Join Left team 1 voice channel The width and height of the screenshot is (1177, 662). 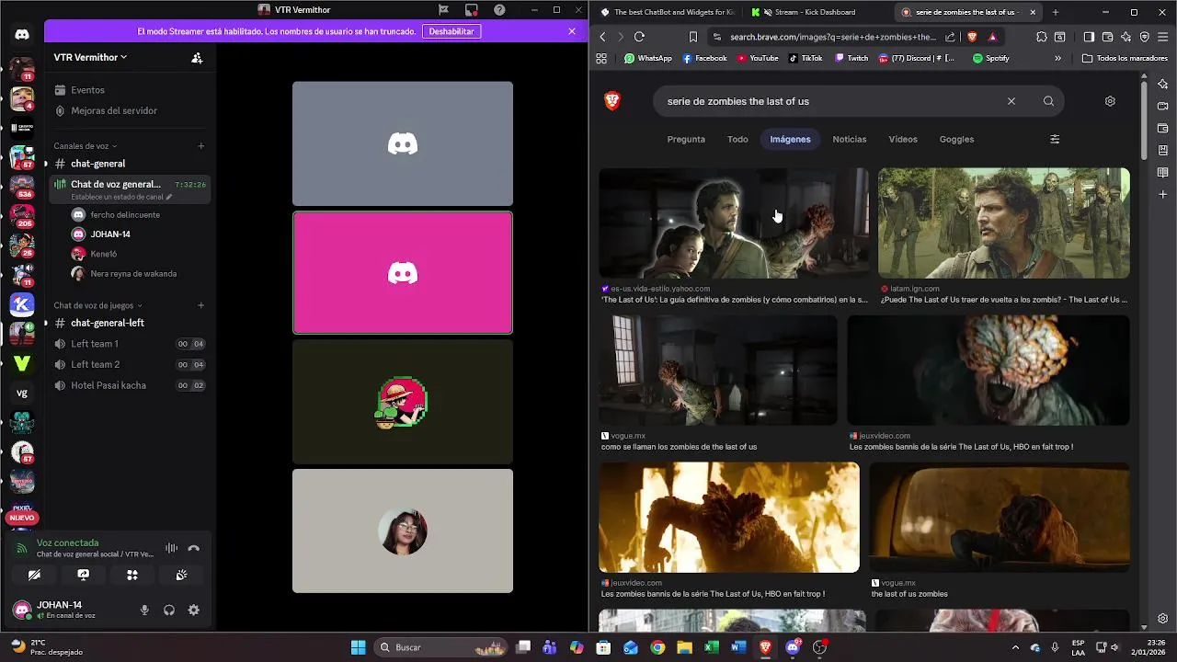coord(129,344)
